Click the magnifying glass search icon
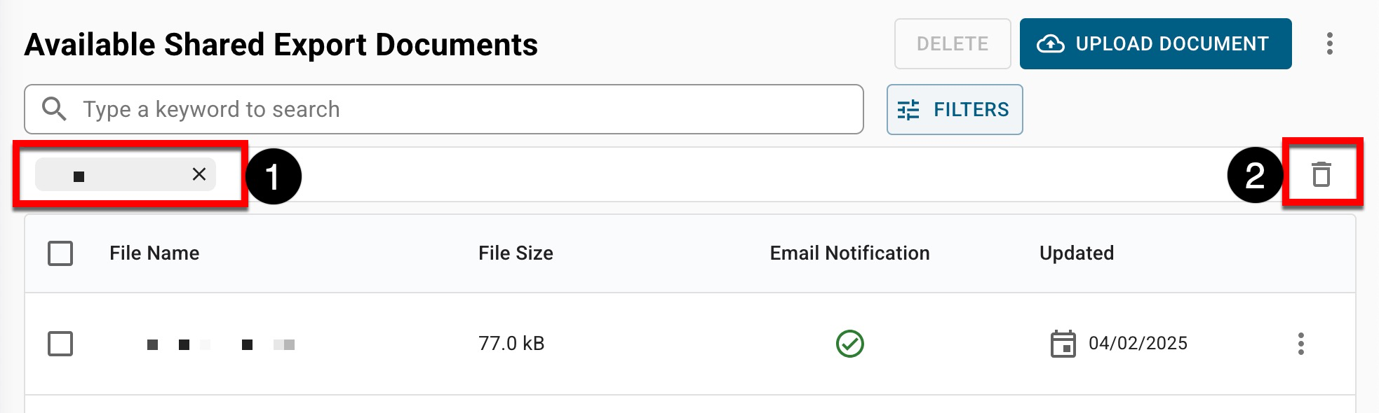 [x=54, y=109]
